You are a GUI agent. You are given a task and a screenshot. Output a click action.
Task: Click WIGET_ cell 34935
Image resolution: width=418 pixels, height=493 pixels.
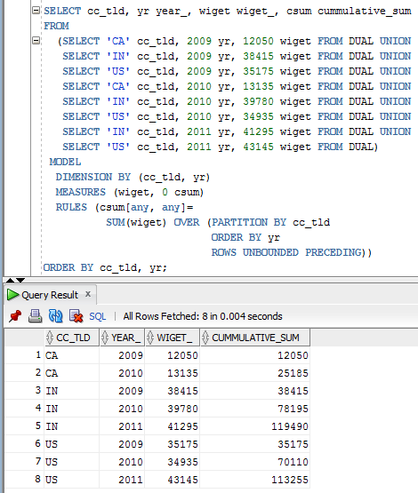point(173,462)
